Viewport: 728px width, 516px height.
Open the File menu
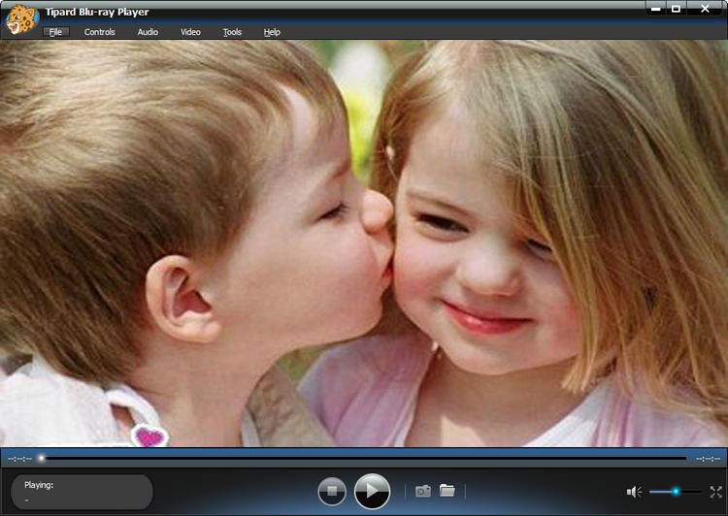point(55,32)
